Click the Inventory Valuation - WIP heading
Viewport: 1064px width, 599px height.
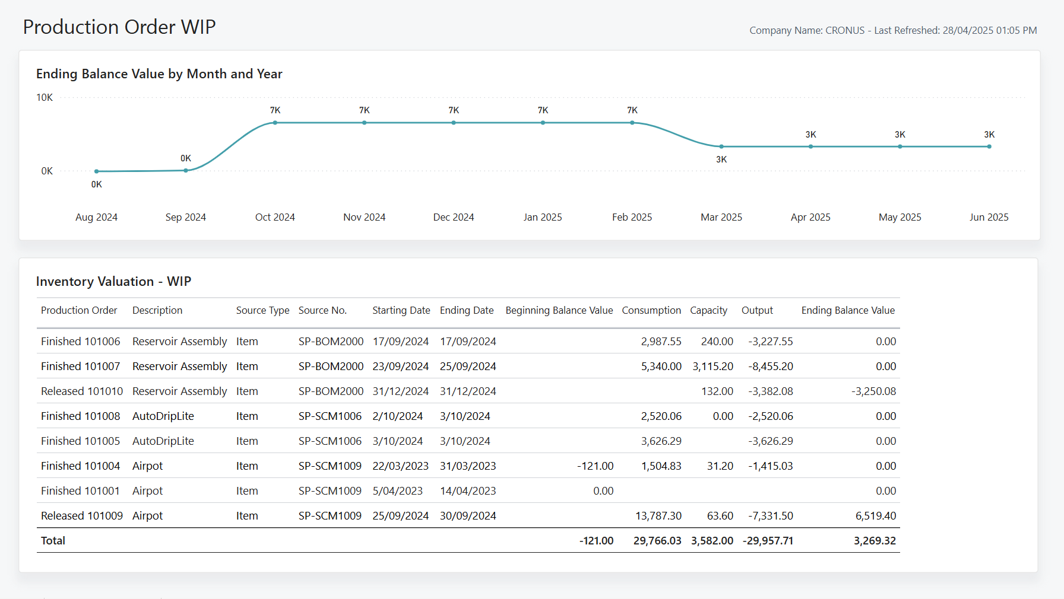pos(113,281)
